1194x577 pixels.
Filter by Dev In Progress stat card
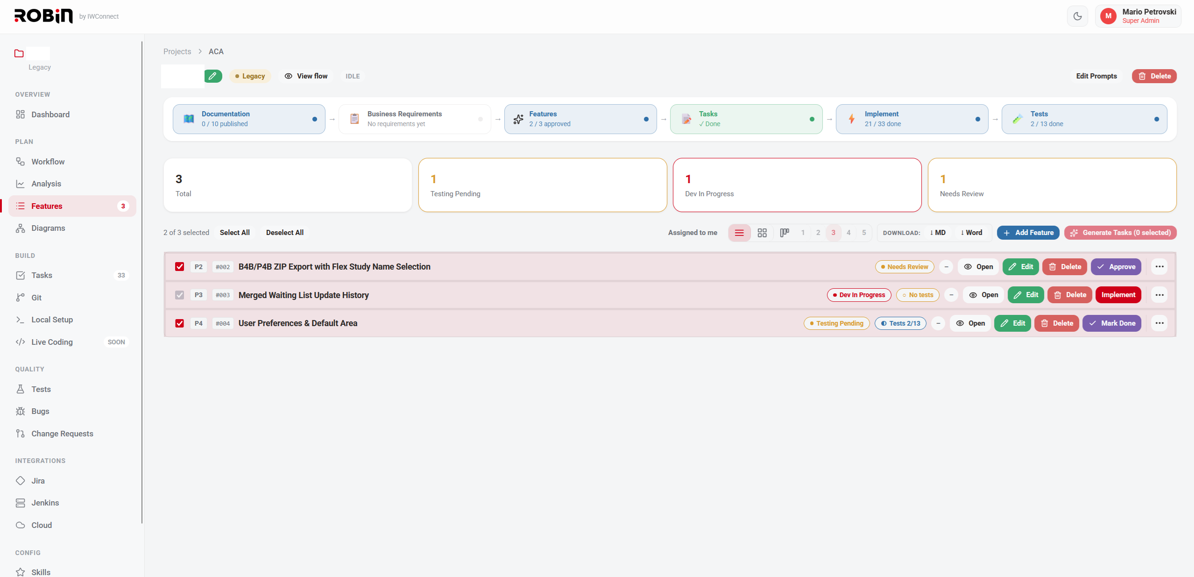(x=797, y=185)
